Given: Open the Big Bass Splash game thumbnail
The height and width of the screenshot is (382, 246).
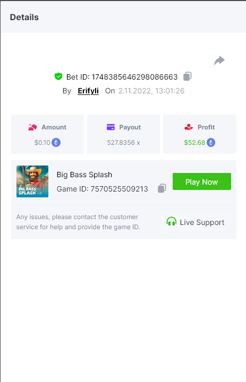Looking at the screenshot, I should click(32, 181).
